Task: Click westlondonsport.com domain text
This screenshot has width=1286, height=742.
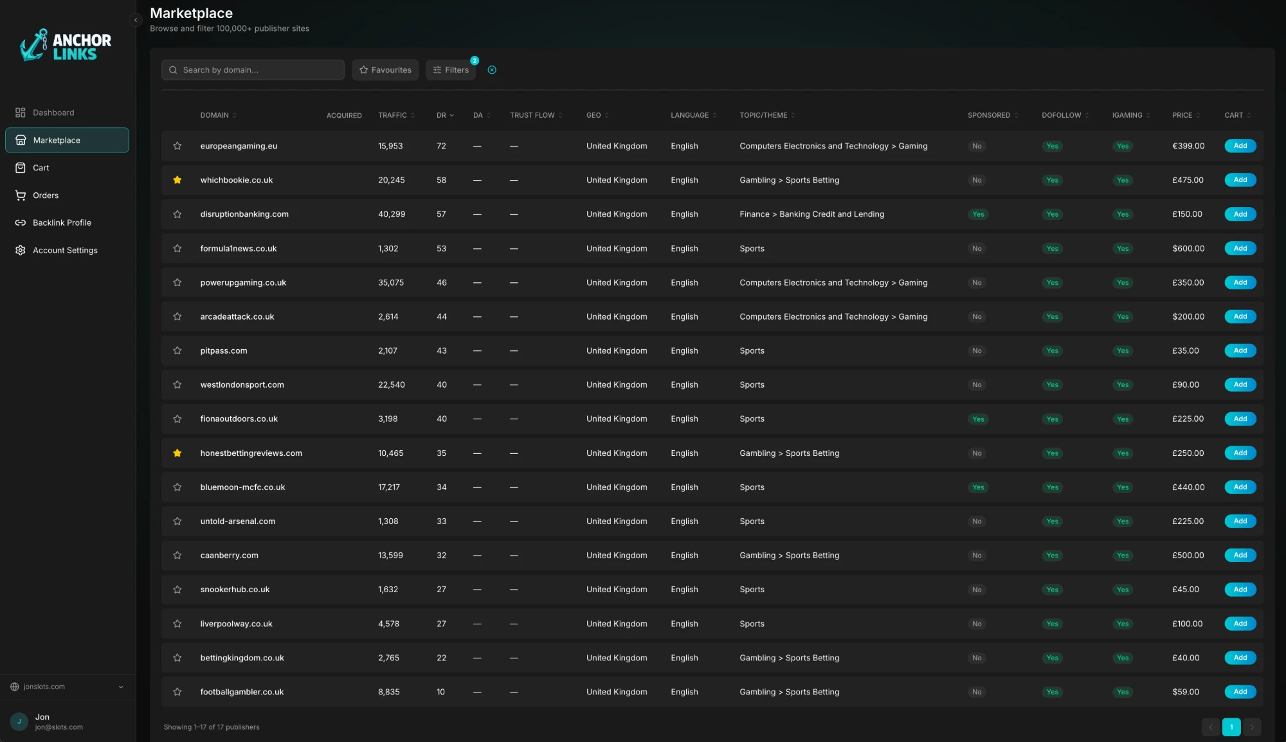Action: [x=242, y=385]
